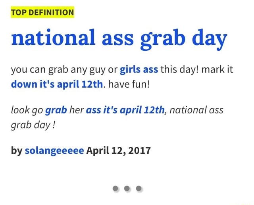This screenshot has height=205, width=254.
Task: Click italic "national ass" in the example
Action: (196, 110)
